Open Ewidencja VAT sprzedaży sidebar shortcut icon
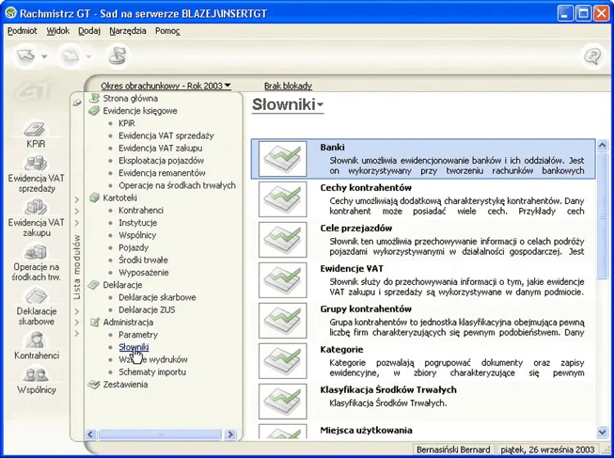 tap(36, 164)
